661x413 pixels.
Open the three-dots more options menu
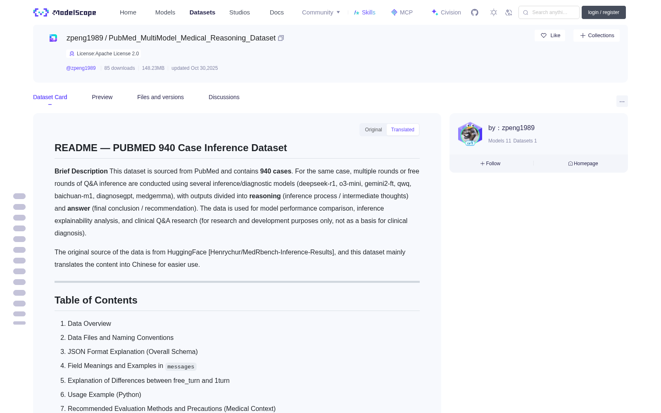point(622,101)
